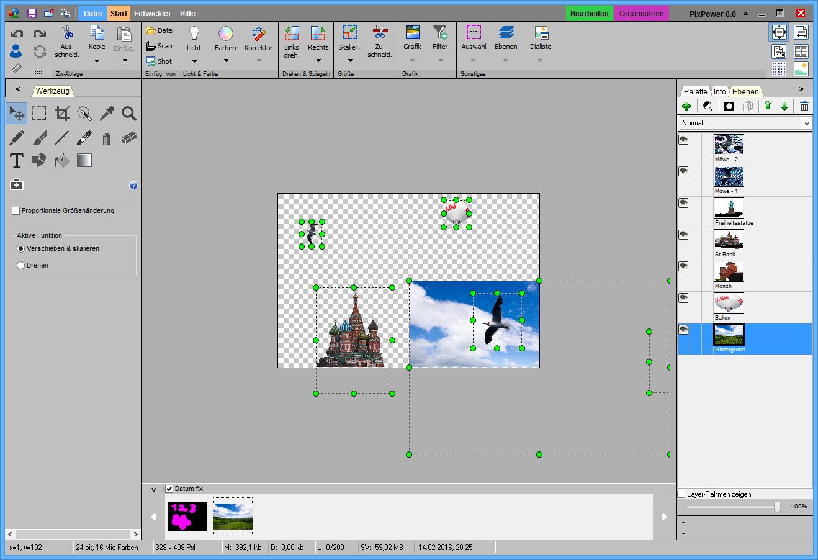Select the Drehen radio option
The image size is (818, 560).
pos(21,265)
